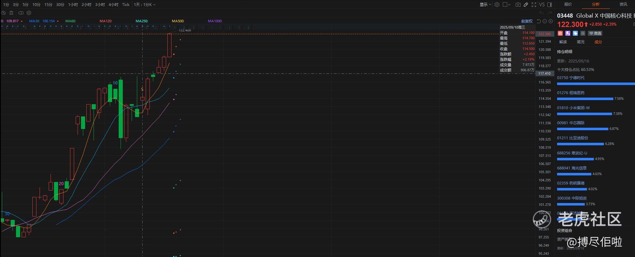This screenshot has height=257, width=635.
Task: Open holding 02359 药明康德
Action: point(571,183)
